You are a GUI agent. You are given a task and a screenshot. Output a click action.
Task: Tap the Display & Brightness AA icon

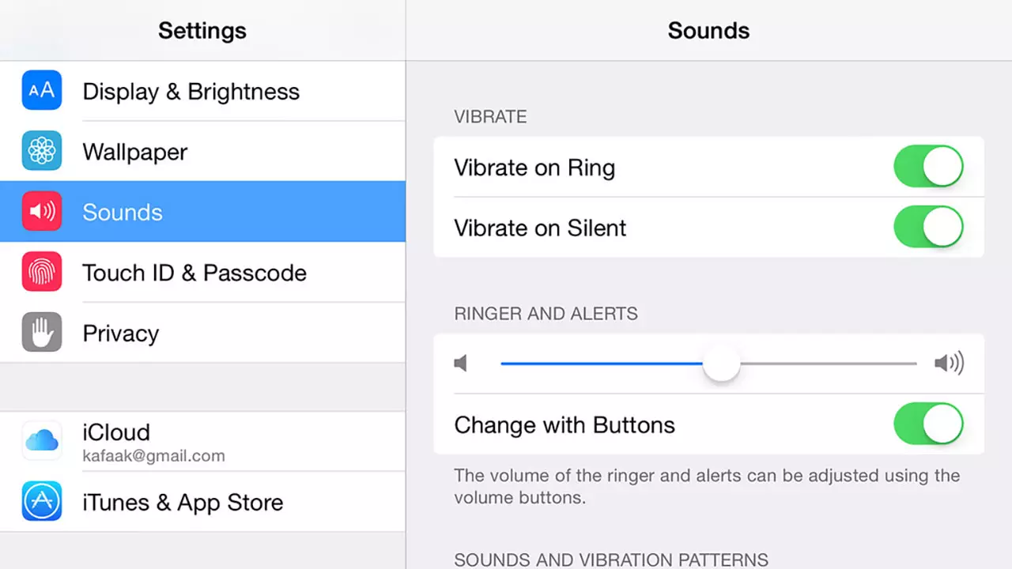[x=42, y=91]
